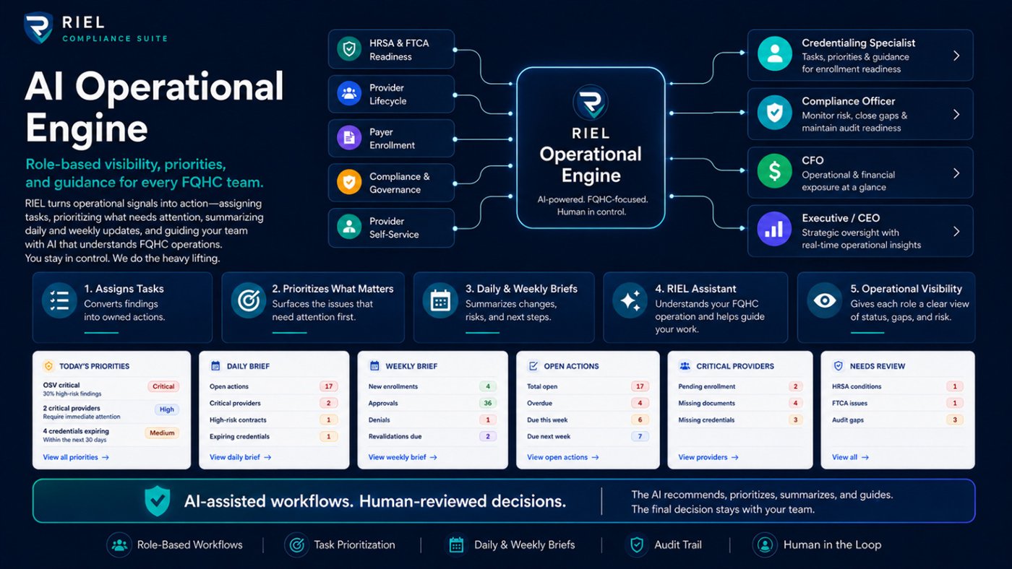Open the View weekly brief link
1012x569 pixels.
point(403,457)
